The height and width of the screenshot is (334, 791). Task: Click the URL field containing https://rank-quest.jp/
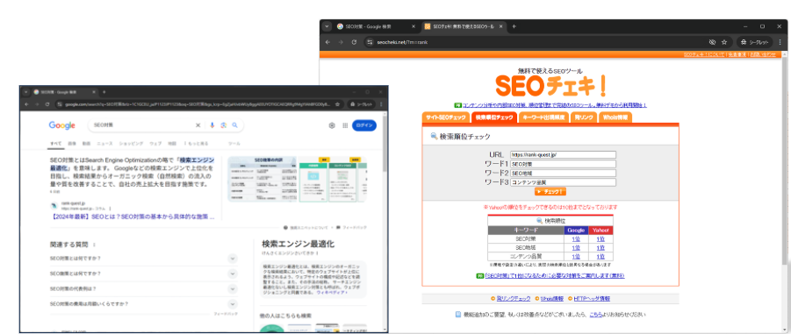pyautogui.click(x=563, y=154)
